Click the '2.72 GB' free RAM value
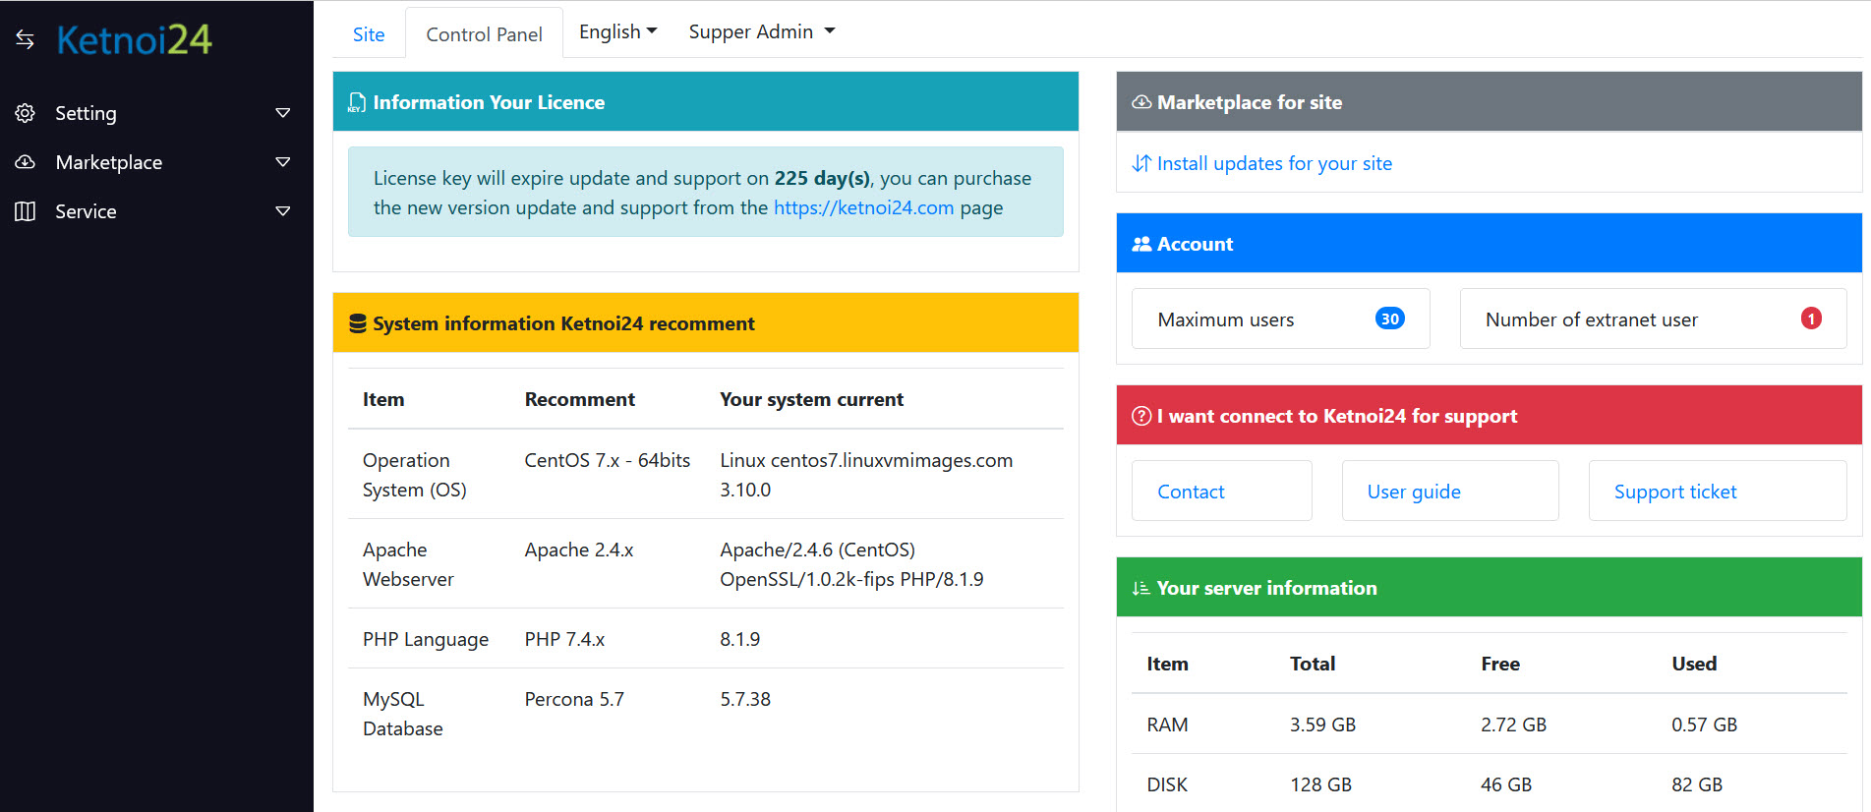The height and width of the screenshot is (812, 1871). pos(1513,725)
